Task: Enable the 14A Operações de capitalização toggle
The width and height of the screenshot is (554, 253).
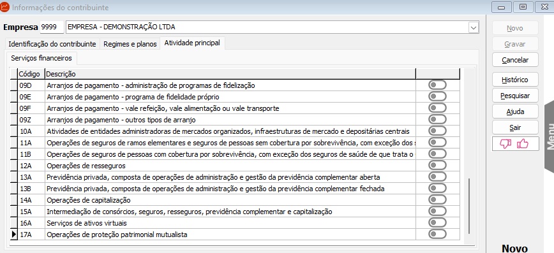Action: pyautogui.click(x=437, y=199)
